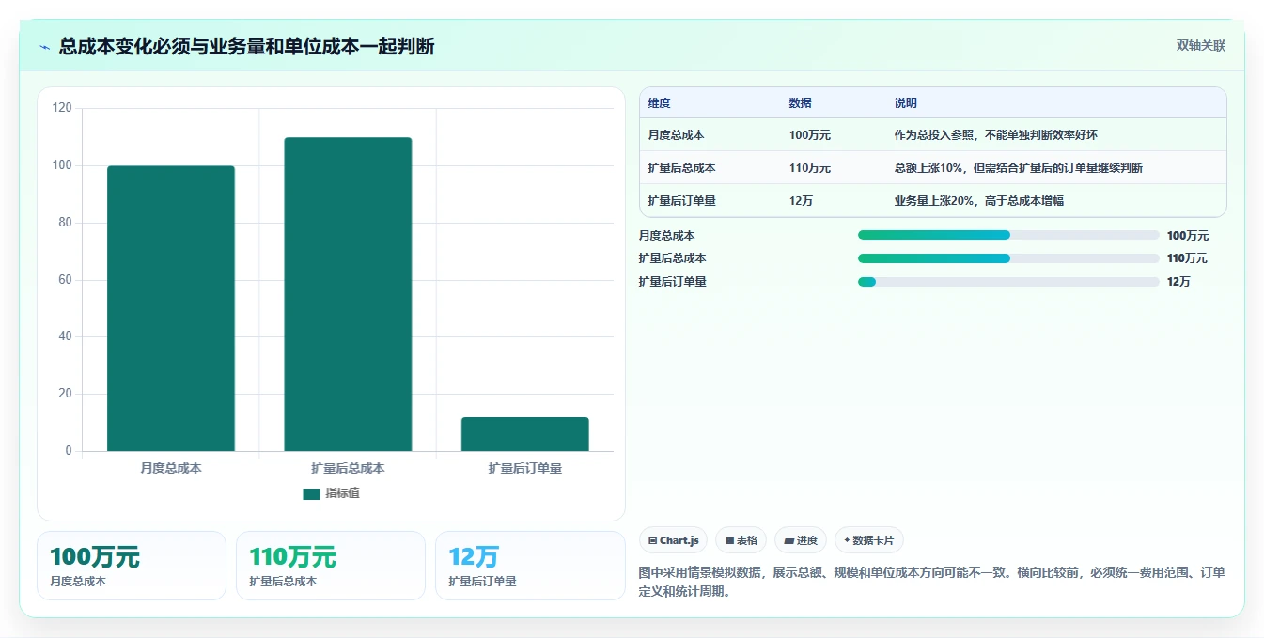Select the 100万元 data card
This screenshot has height=638, width=1264.
click(132, 566)
